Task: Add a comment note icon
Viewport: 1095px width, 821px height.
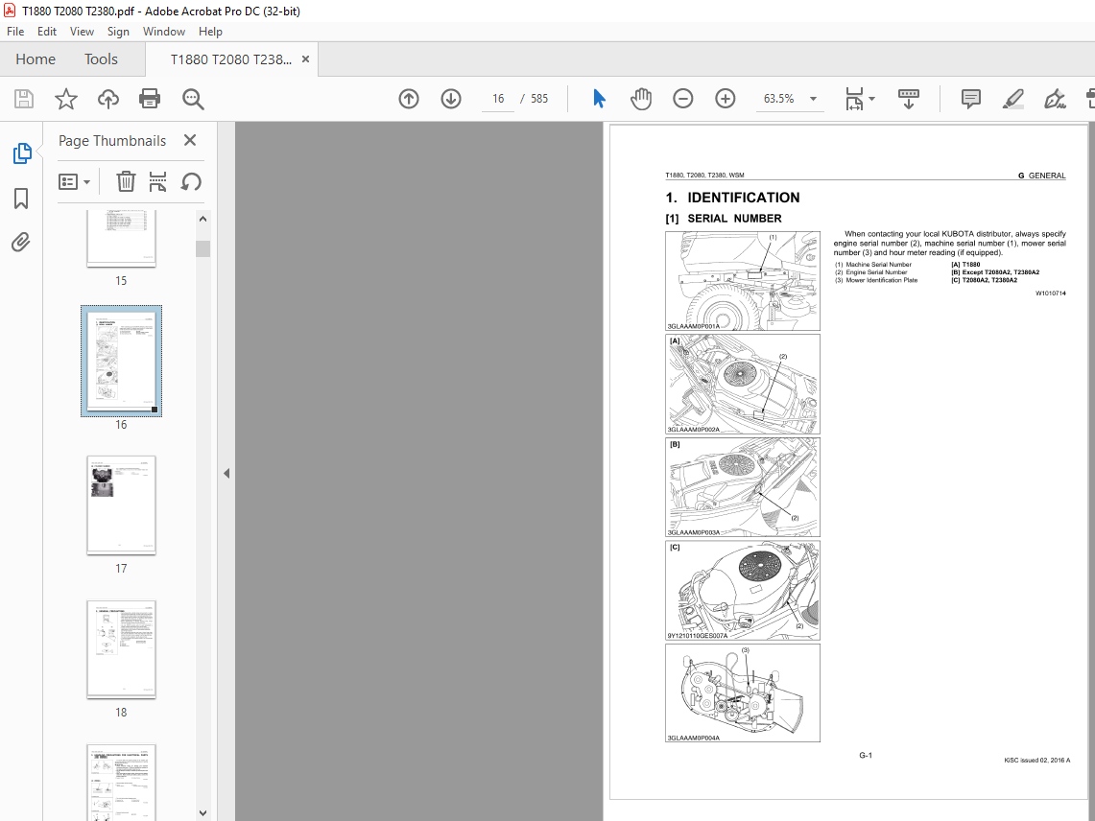Action: tap(970, 99)
